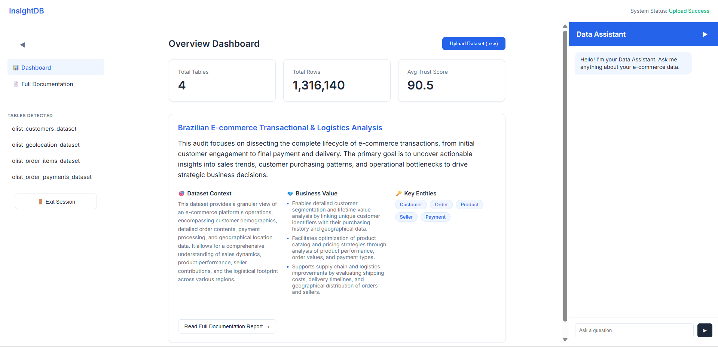Image resolution: width=718 pixels, height=347 pixels.
Task: Click the Full Documentation document icon
Action: pos(15,84)
